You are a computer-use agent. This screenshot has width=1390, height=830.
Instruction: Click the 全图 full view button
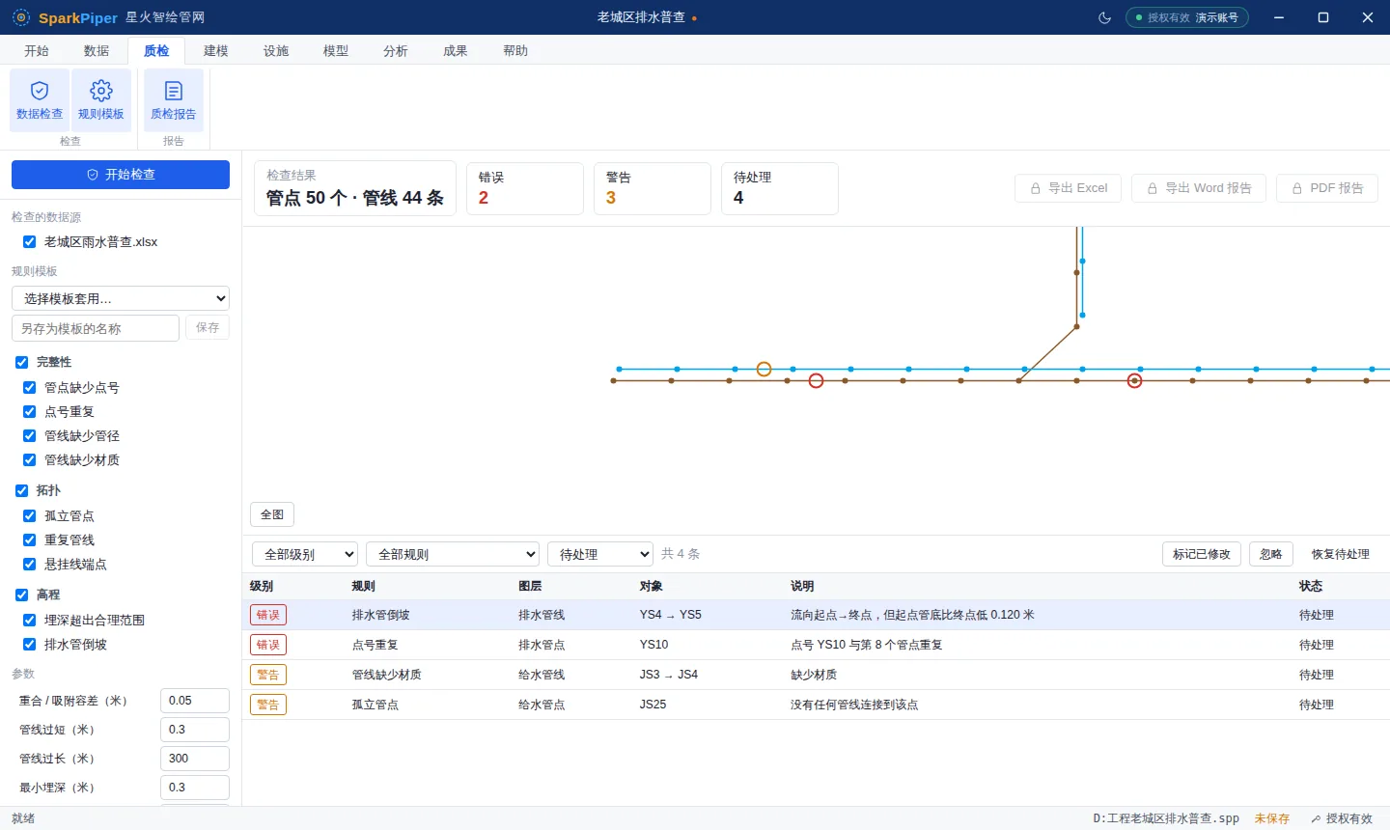(272, 514)
